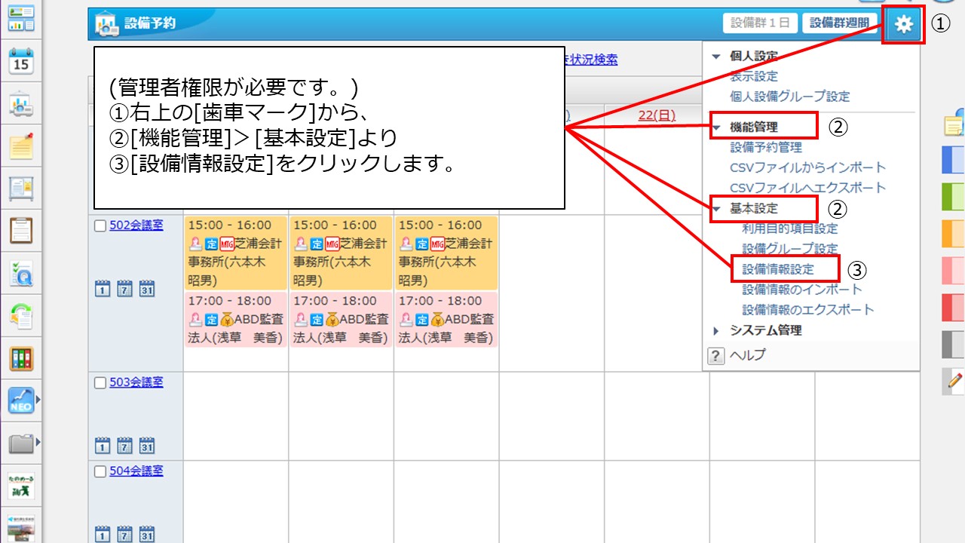Check the 502会議室 checkbox
The image size is (965, 543).
(100, 225)
